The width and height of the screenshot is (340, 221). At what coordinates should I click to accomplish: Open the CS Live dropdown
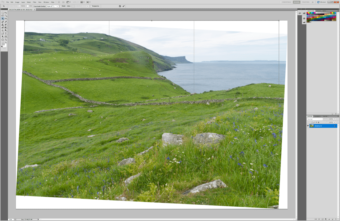(323, 2)
